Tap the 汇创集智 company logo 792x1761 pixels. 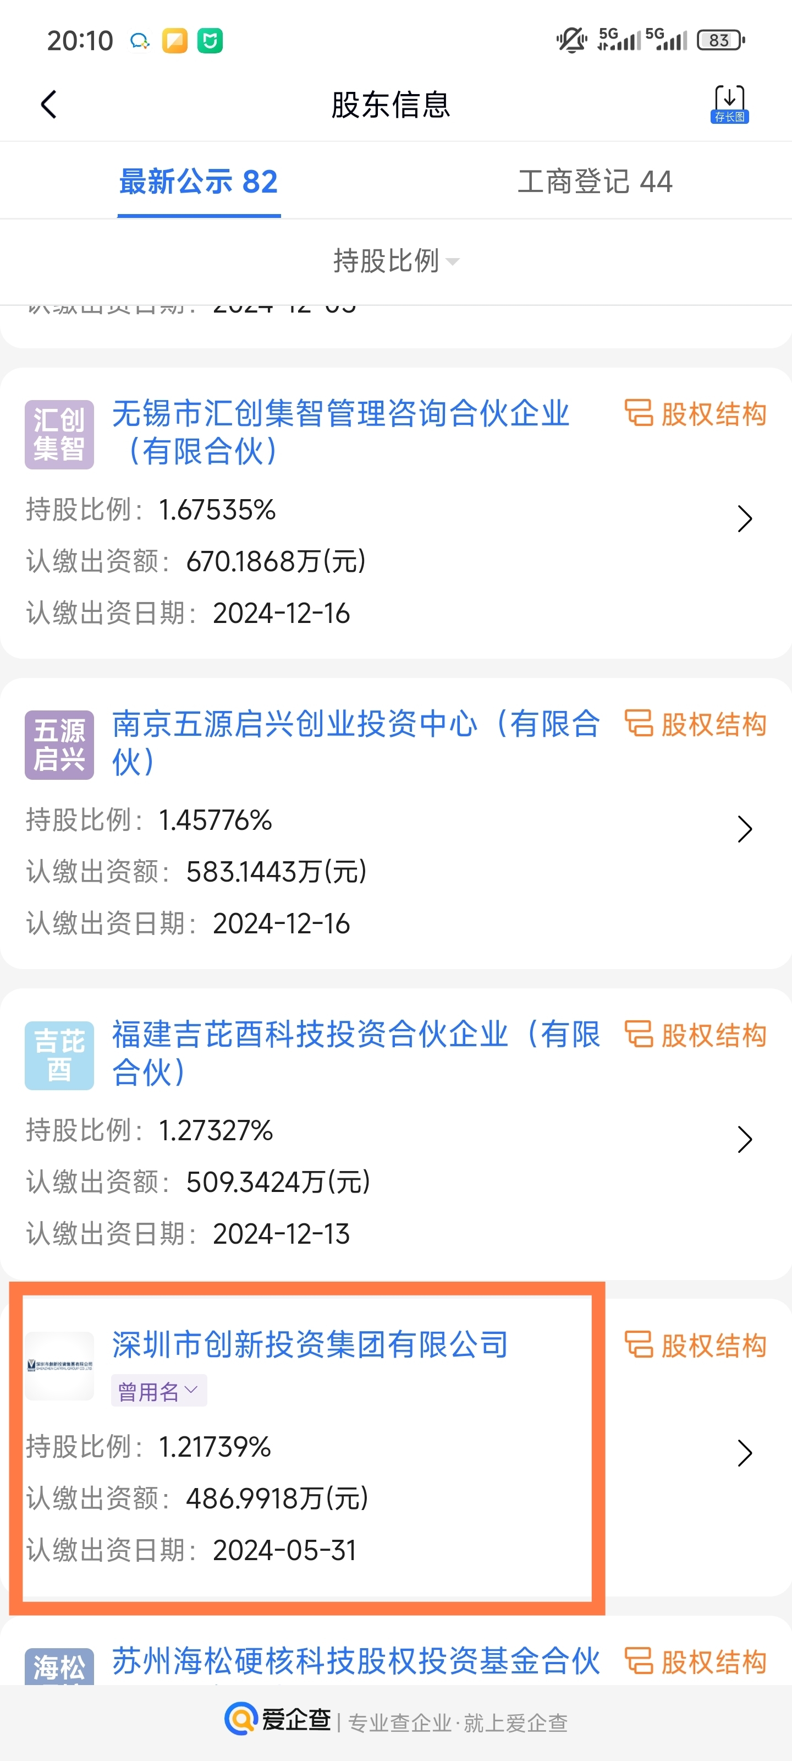click(x=59, y=434)
